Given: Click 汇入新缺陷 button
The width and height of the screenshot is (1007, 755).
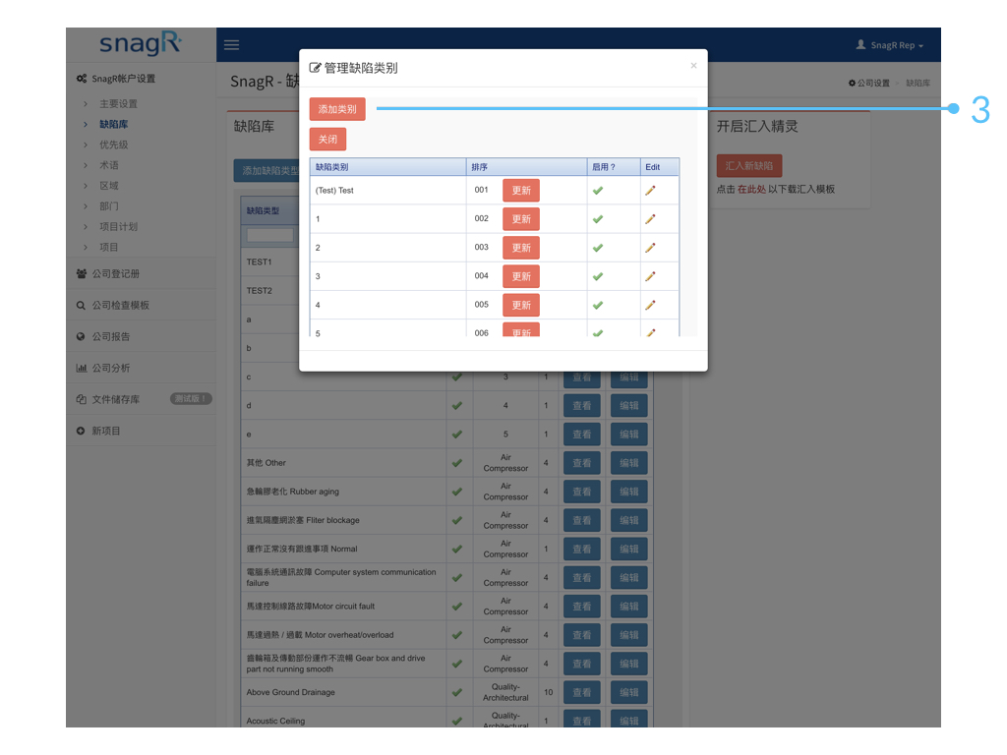Looking at the screenshot, I should pos(748,165).
